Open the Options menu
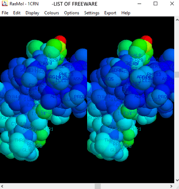 72,13
